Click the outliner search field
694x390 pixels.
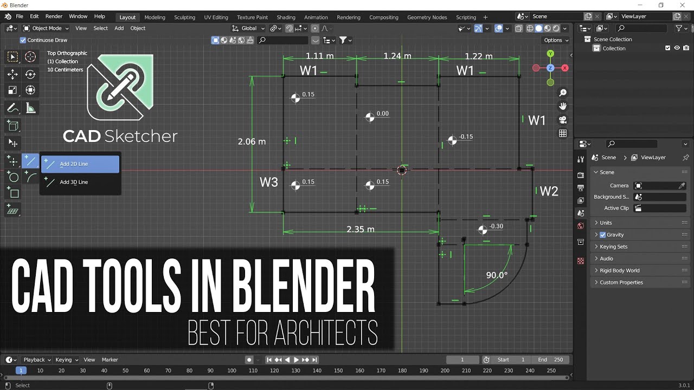coord(642,28)
